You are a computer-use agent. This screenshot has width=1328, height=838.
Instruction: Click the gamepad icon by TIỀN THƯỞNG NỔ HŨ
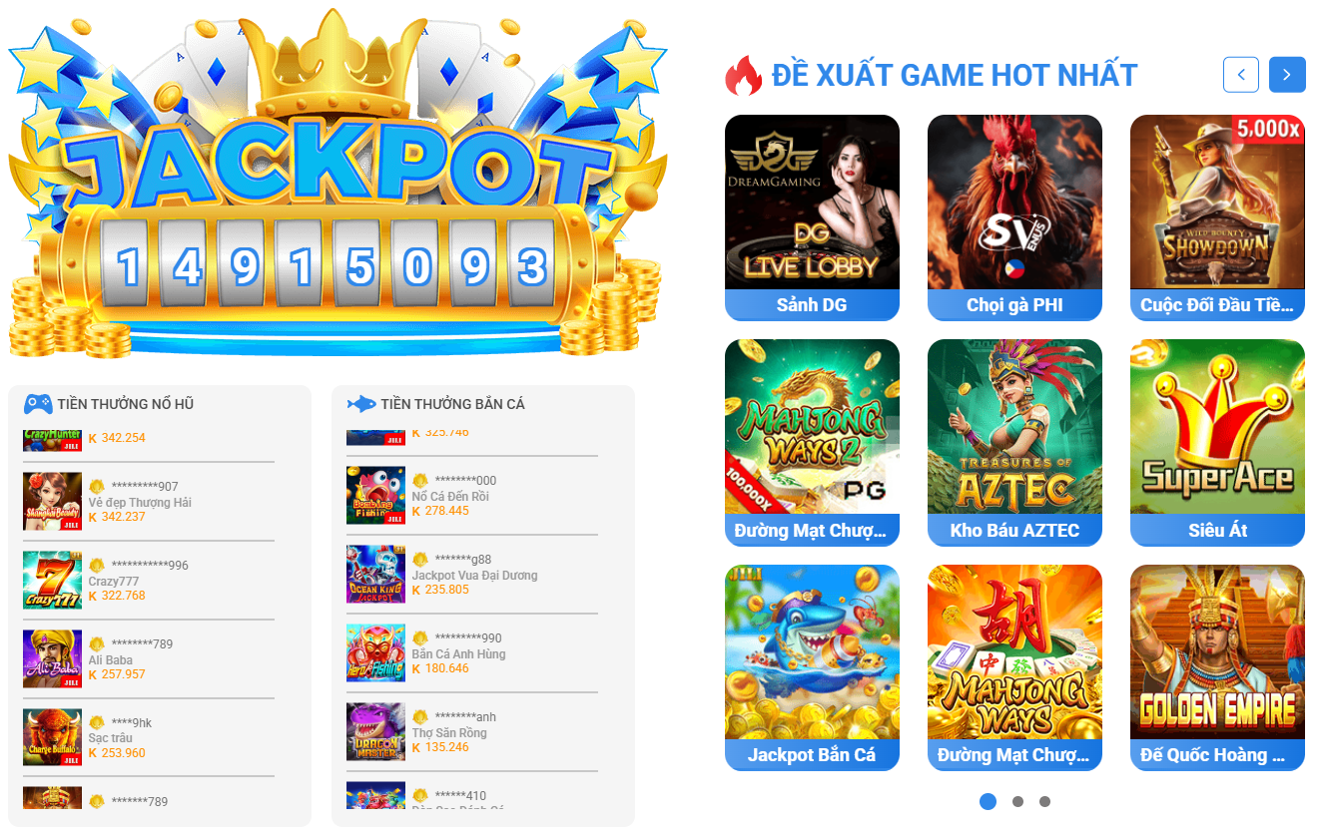click(x=38, y=404)
